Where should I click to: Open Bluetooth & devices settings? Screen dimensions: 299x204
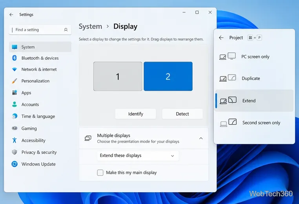pyautogui.click(x=40, y=58)
